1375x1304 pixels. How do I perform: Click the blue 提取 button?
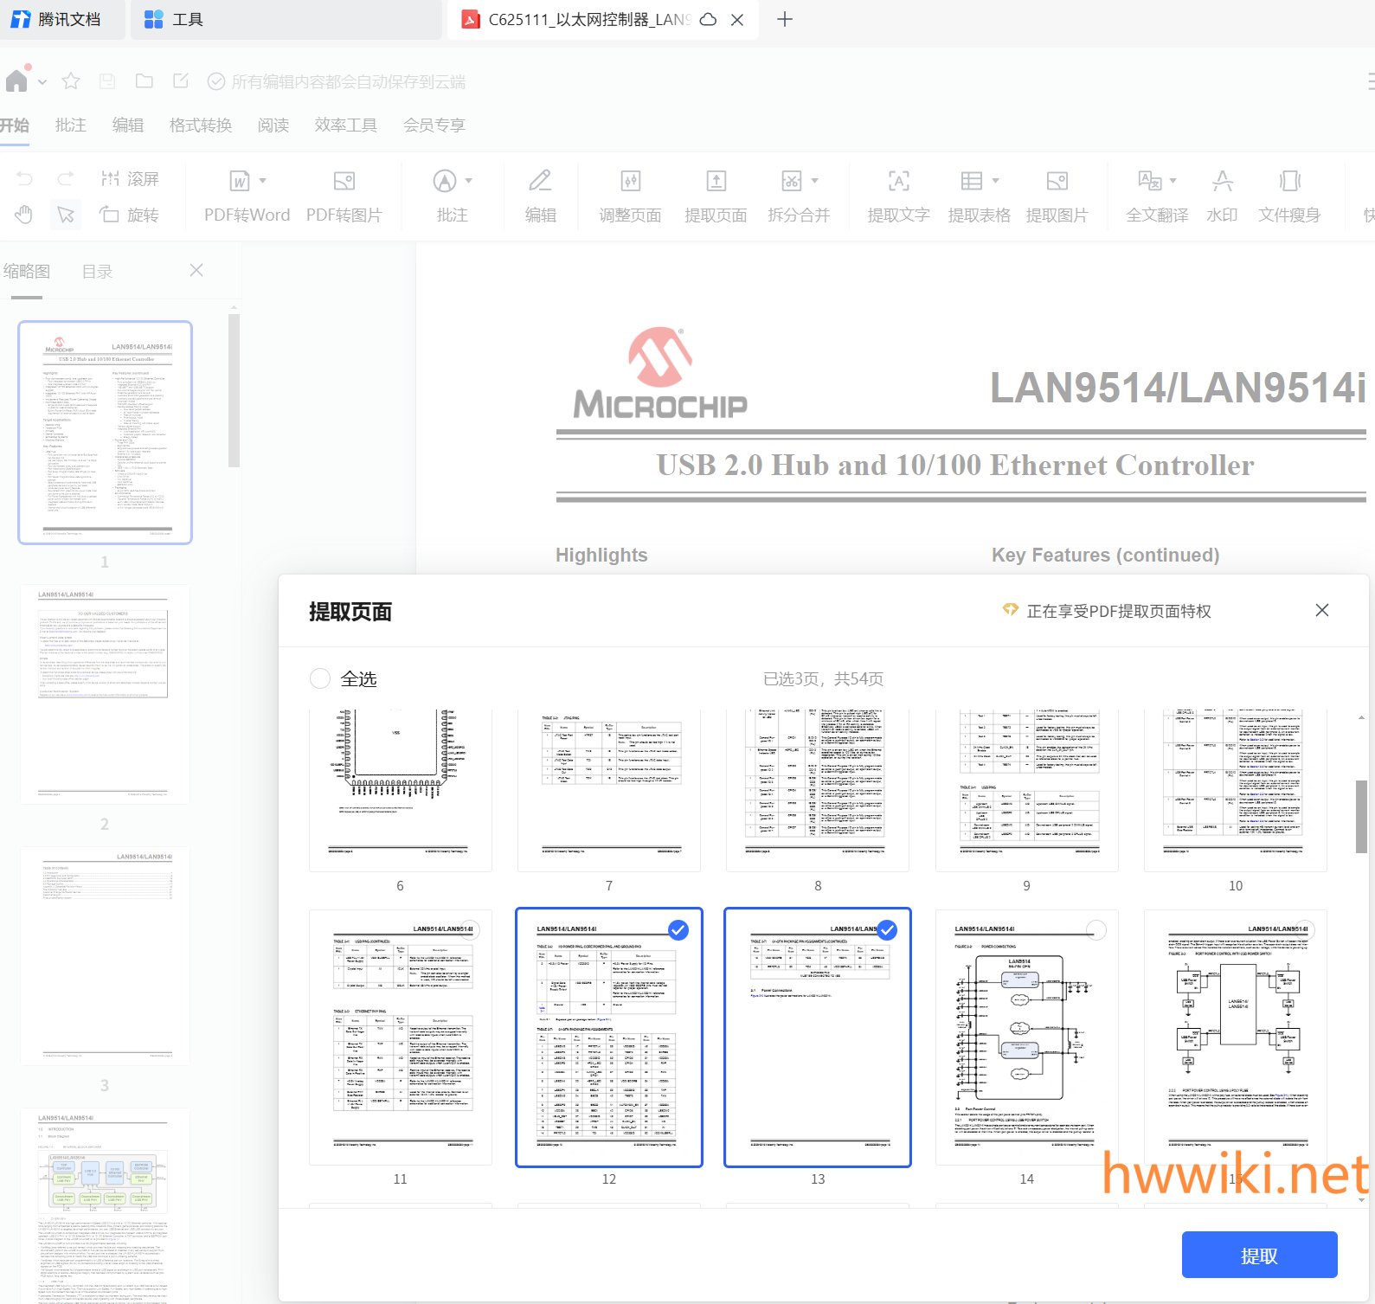[1259, 1255]
